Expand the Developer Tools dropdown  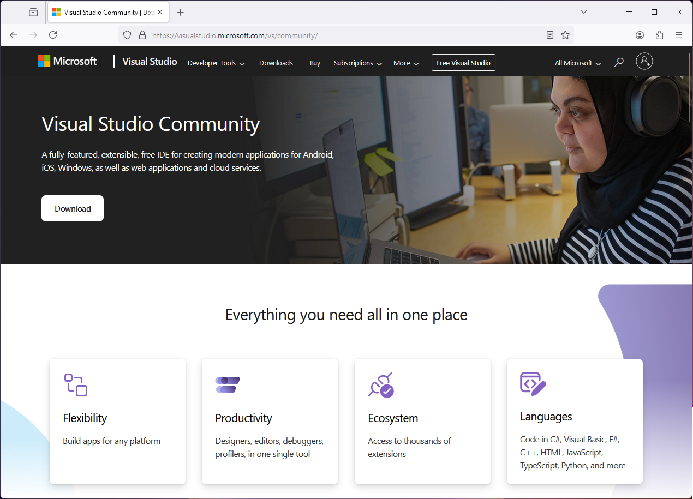216,63
